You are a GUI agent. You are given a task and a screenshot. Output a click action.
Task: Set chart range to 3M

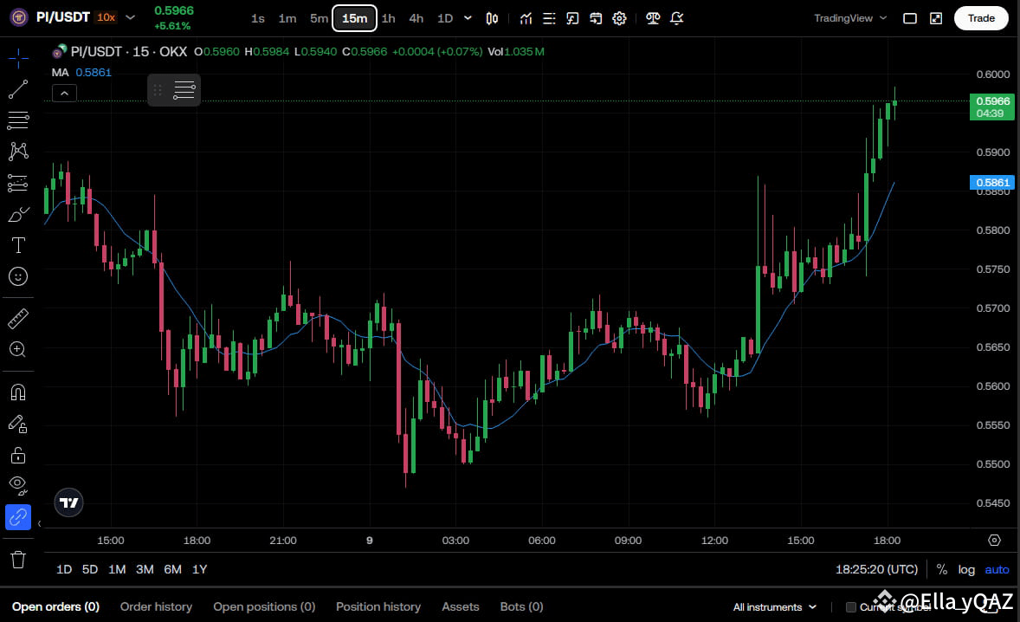145,569
